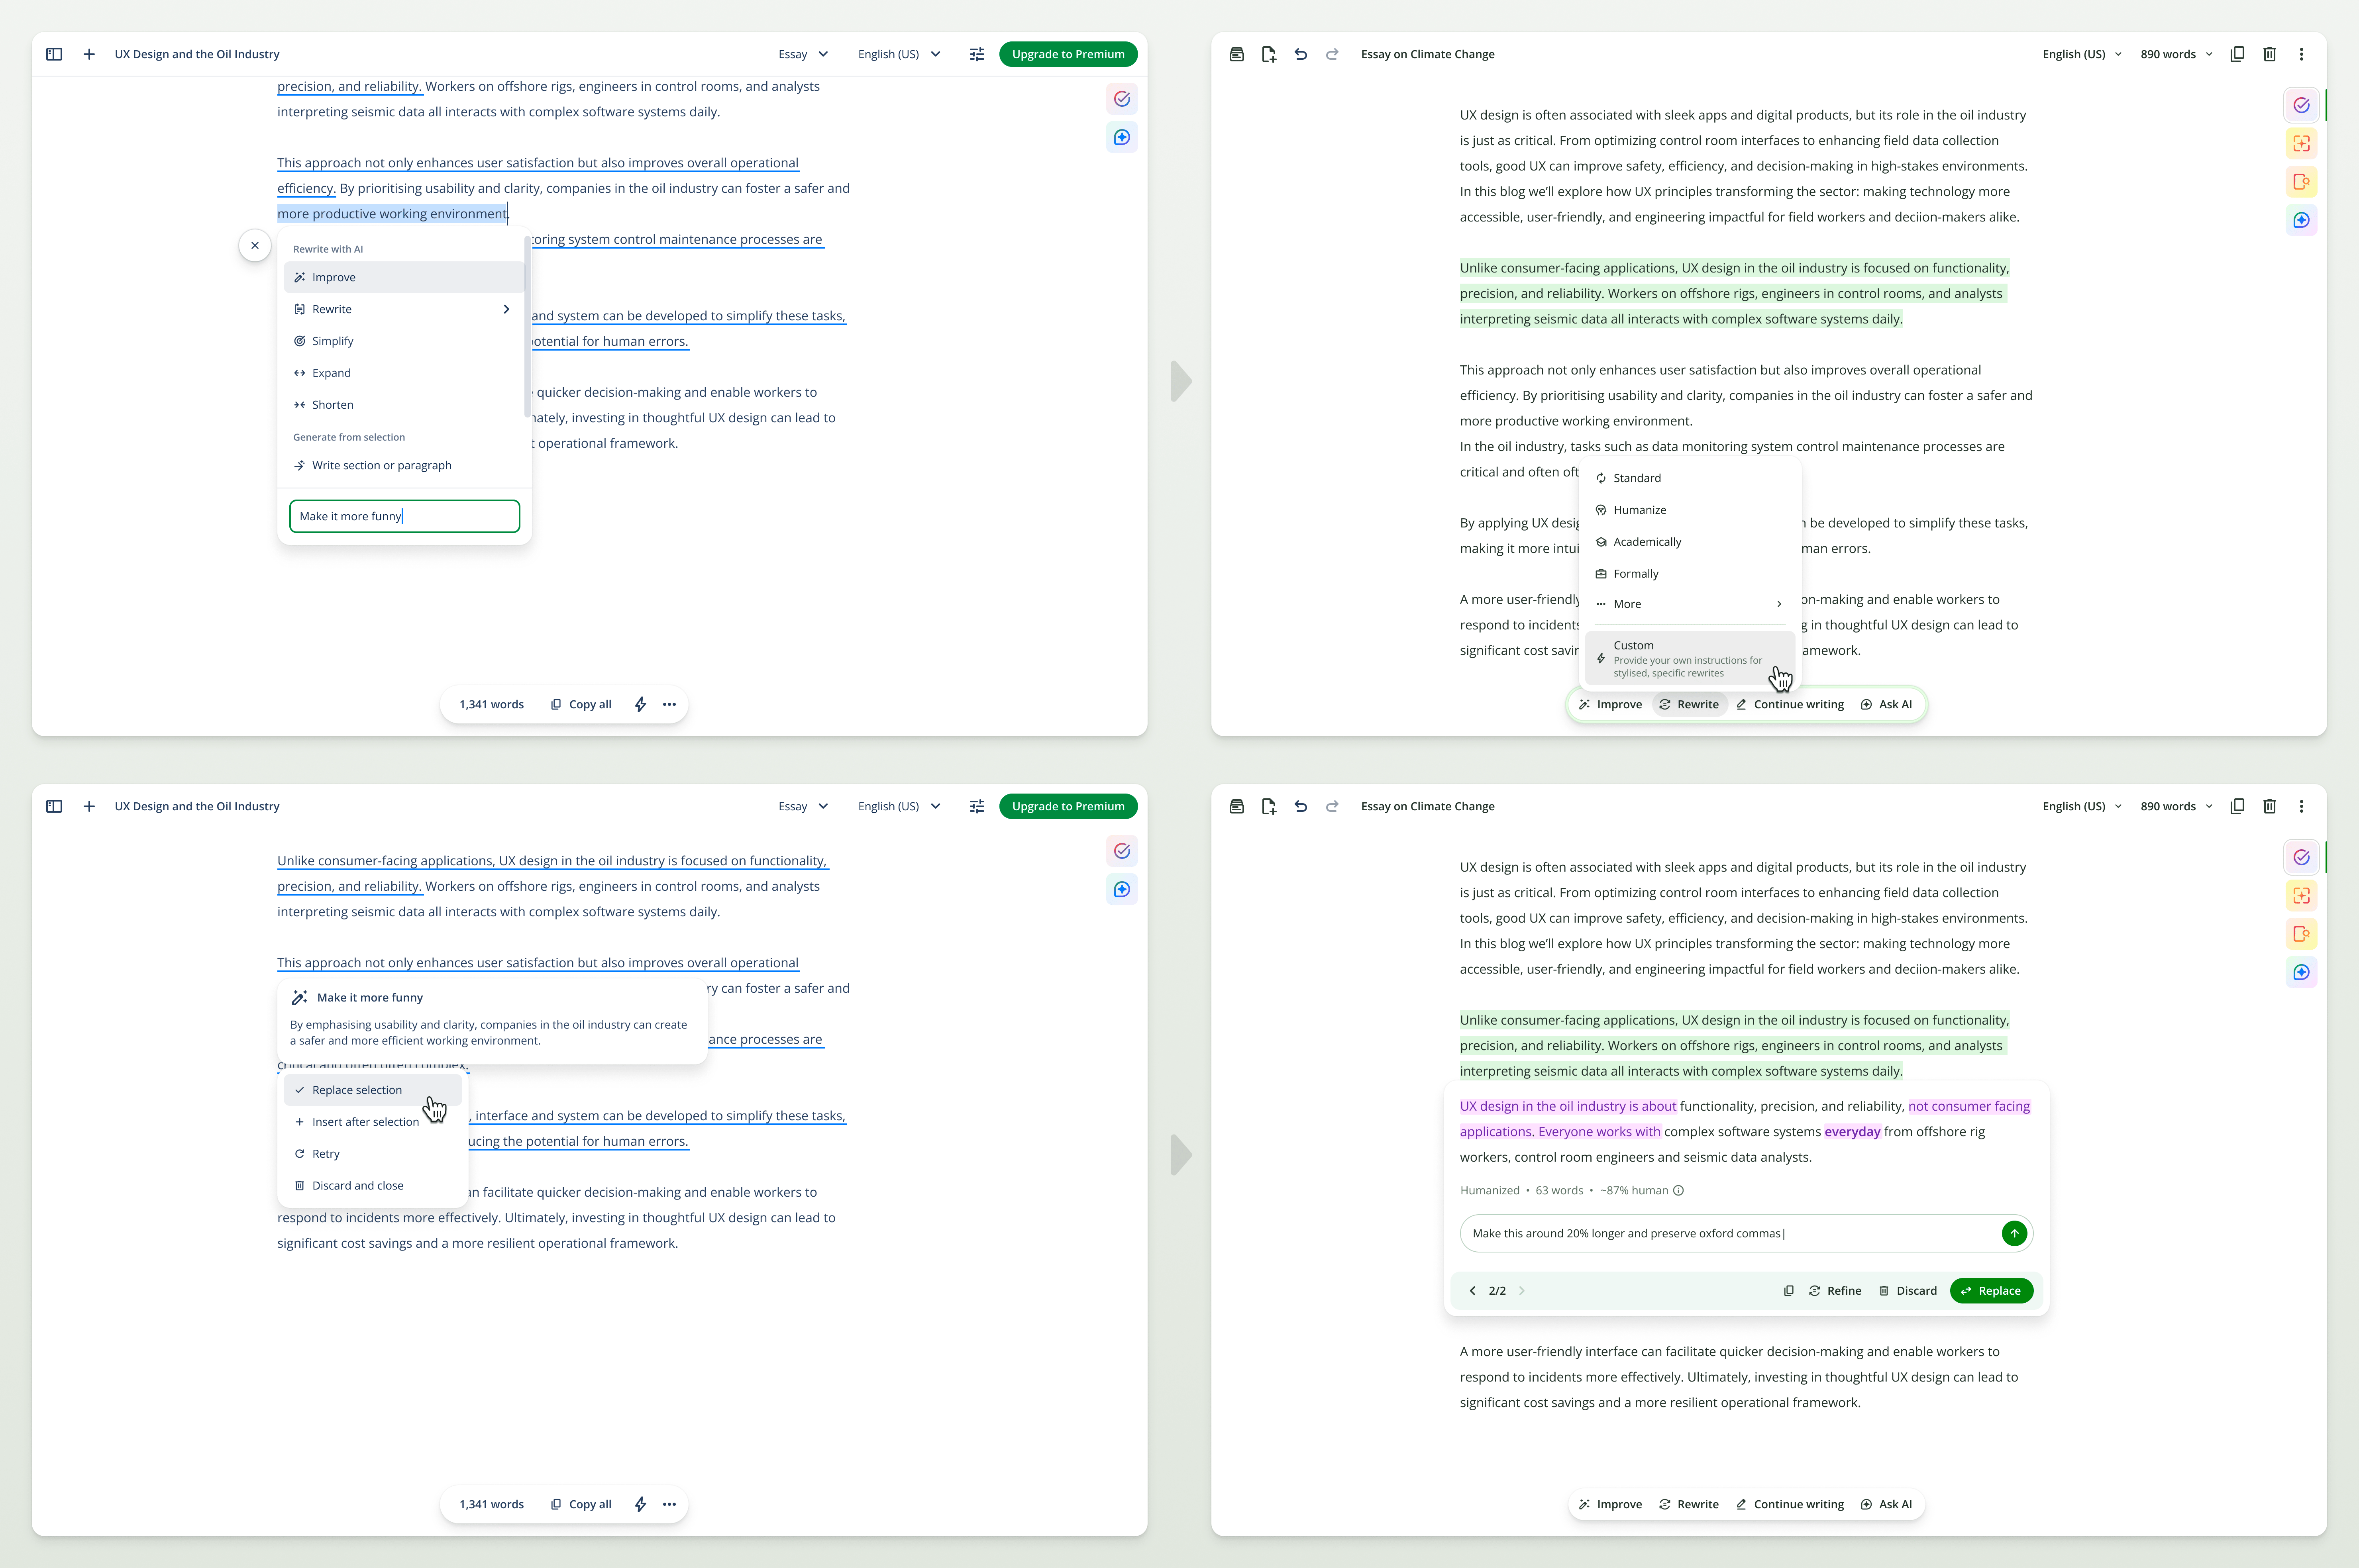Select the Humanize rewrite style
This screenshot has height=1568, width=2359.
point(1690,510)
